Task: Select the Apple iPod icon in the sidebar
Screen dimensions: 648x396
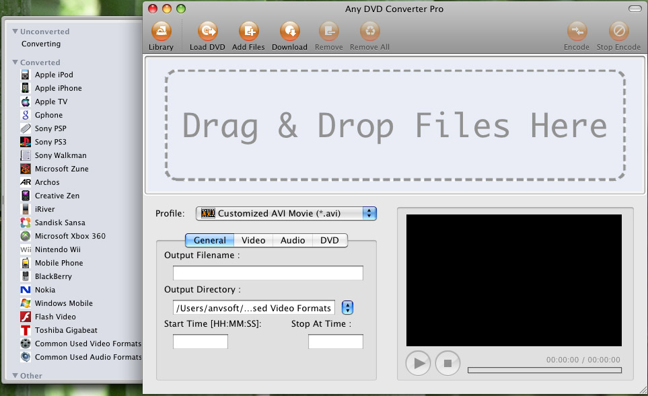Action: [26, 75]
